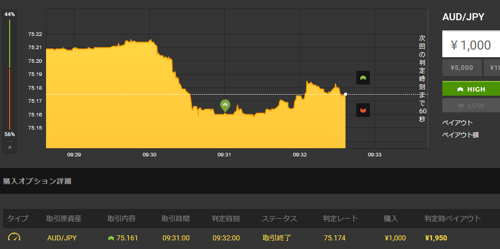Click the AUD/JPY asset title

(x=464, y=17)
